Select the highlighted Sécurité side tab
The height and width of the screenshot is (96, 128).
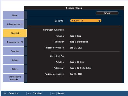click(15, 33)
